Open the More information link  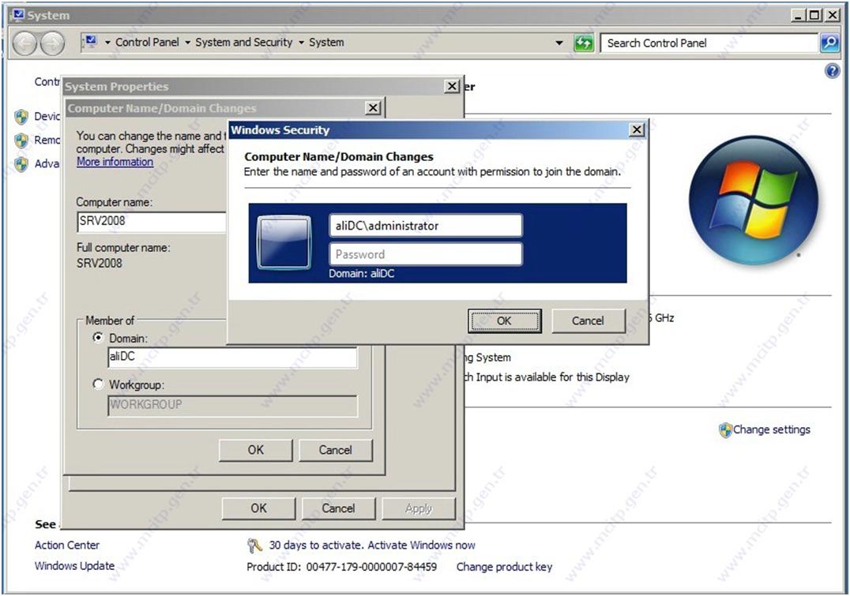[x=115, y=162]
